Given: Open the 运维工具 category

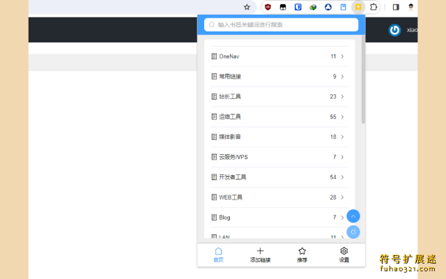Looking at the screenshot, I should click(279, 117).
